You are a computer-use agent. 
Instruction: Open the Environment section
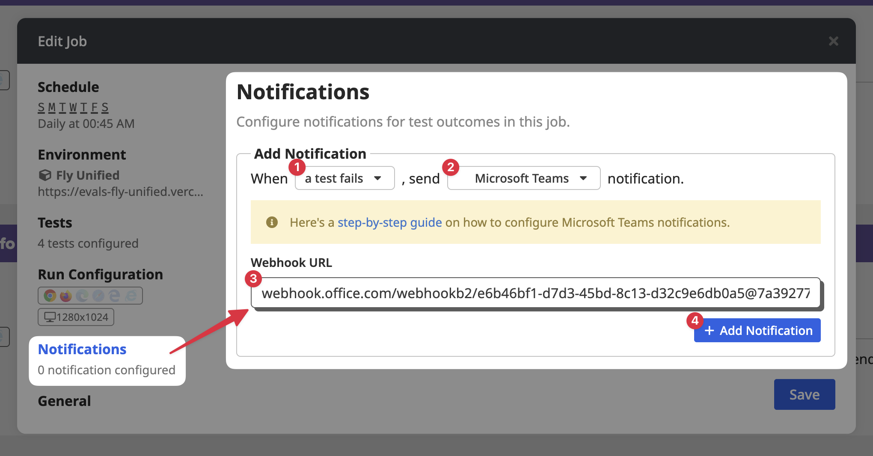tap(82, 154)
